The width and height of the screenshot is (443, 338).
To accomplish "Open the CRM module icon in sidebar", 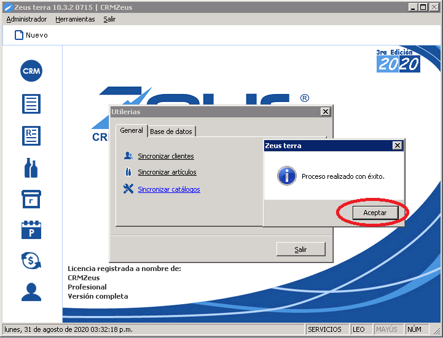I will point(31,71).
